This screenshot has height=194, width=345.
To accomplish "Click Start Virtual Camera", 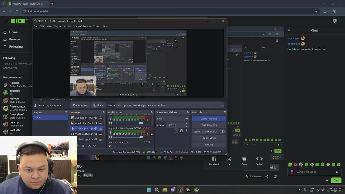I will pos(206,131).
